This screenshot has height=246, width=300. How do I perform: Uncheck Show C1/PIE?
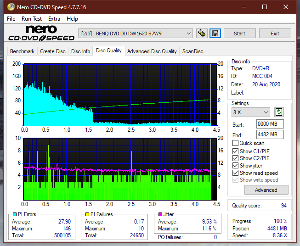click(x=235, y=151)
